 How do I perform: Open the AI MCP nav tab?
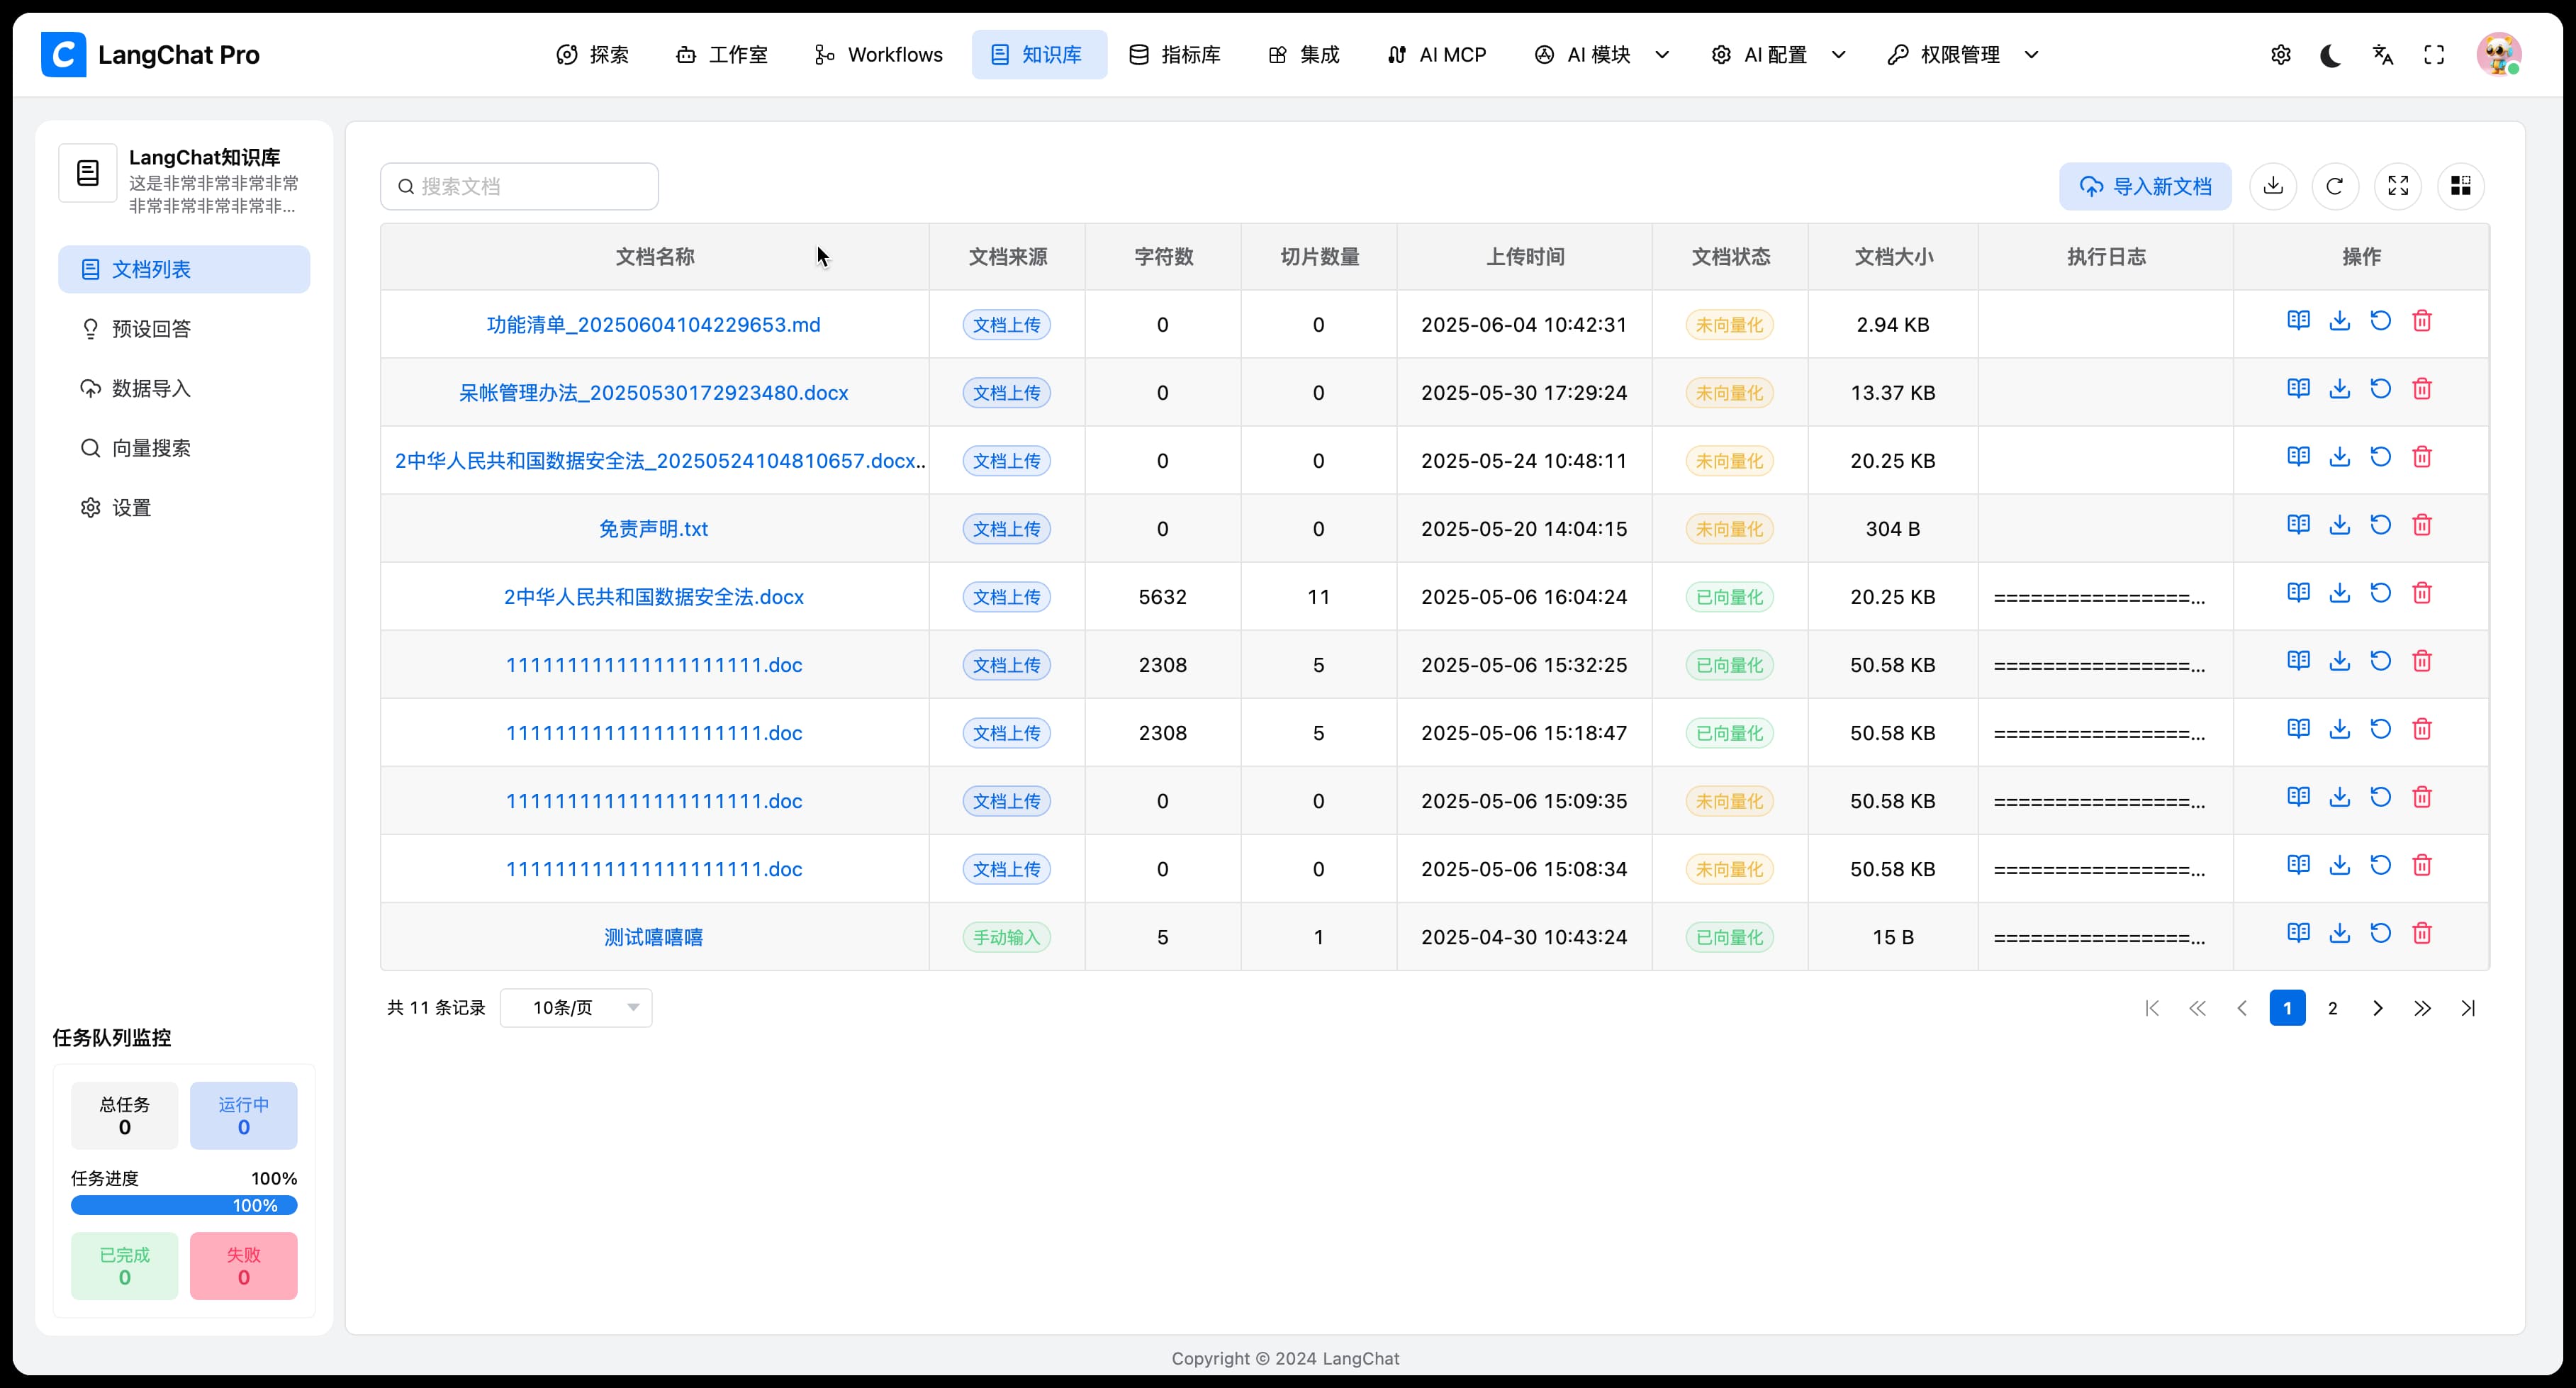click(x=1437, y=55)
